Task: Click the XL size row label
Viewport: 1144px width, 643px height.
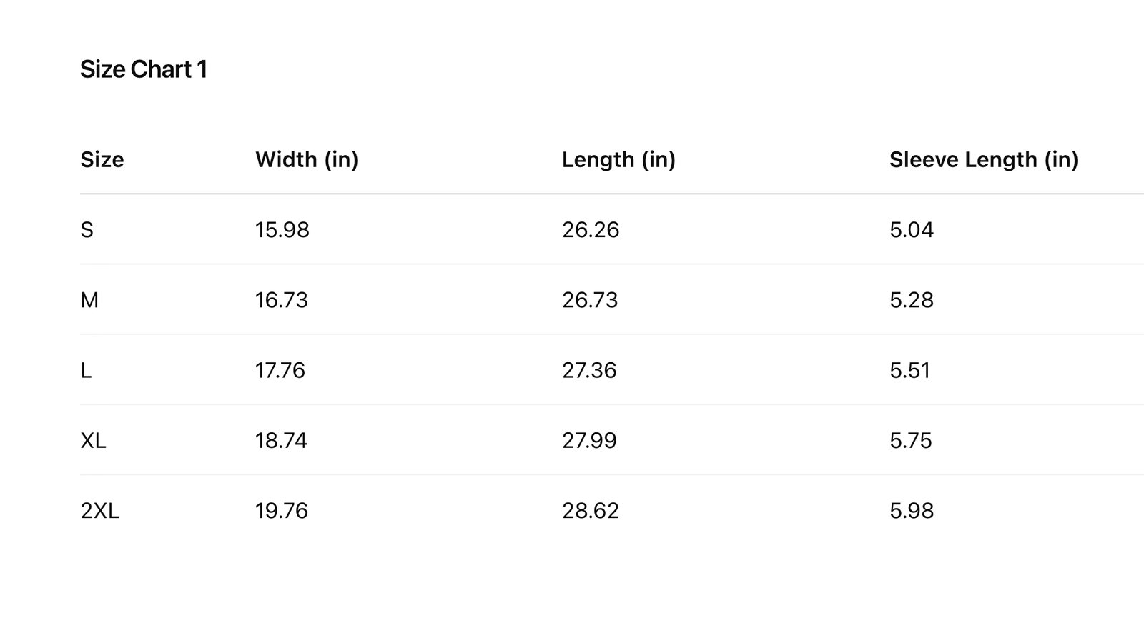Action: (93, 440)
